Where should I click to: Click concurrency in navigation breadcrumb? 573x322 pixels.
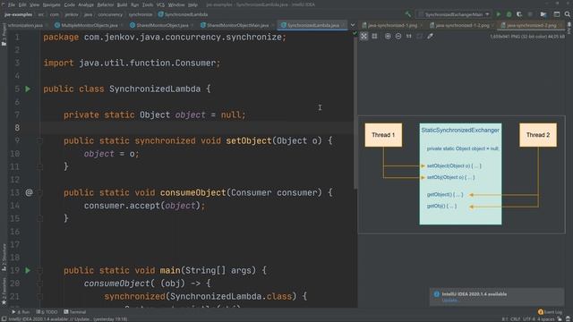pyautogui.click(x=110, y=14)
